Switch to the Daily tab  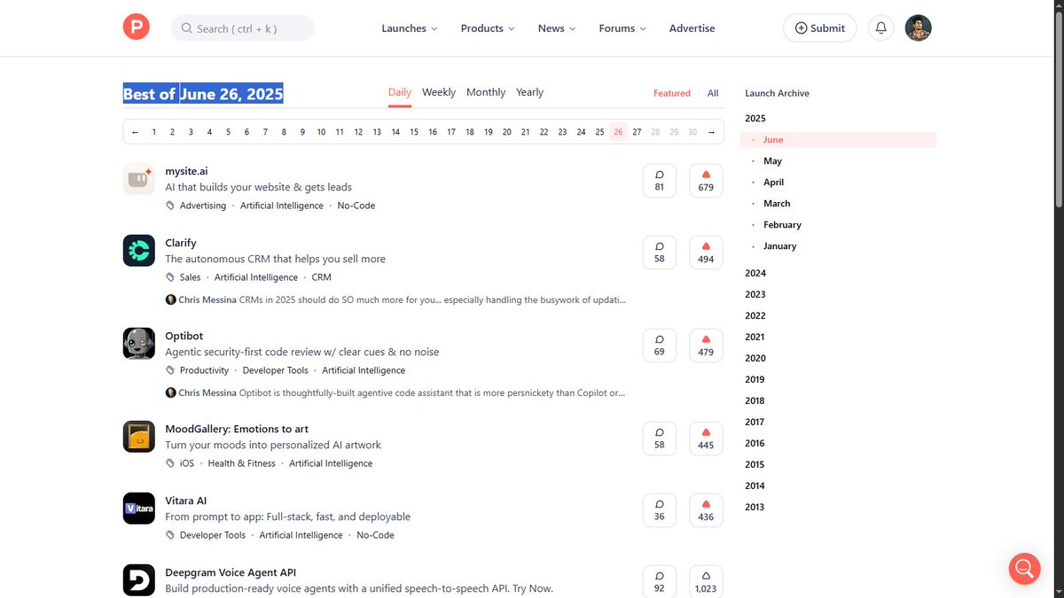tap(400, 92)
